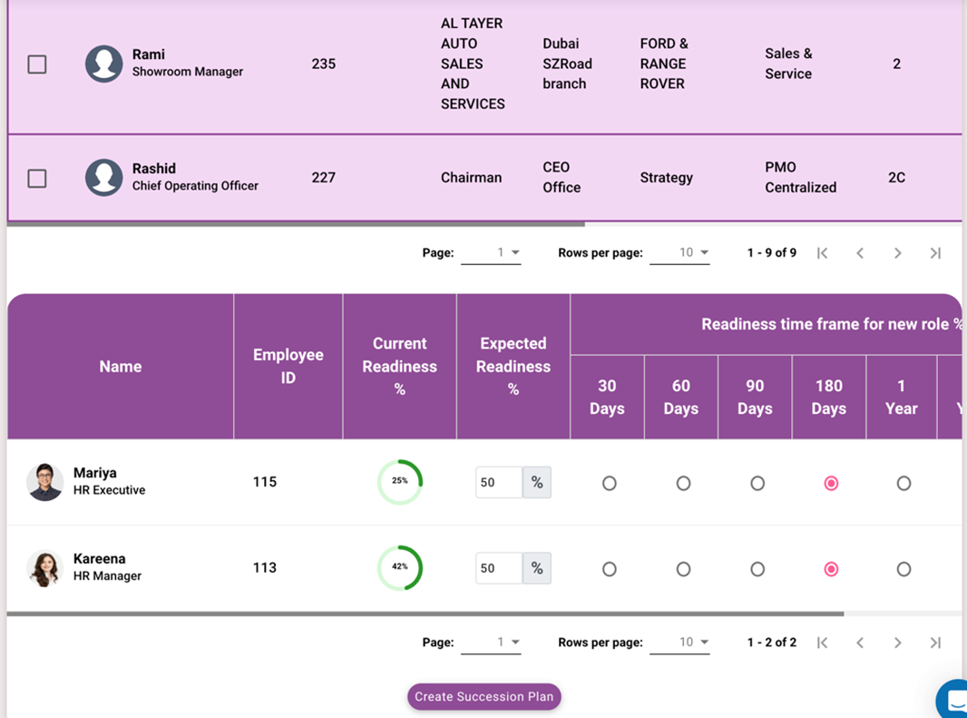Viewport: 967px width, 718px height.
Task: Click Kareena's 42% current readiness progress circle
Action: [400, 567]
